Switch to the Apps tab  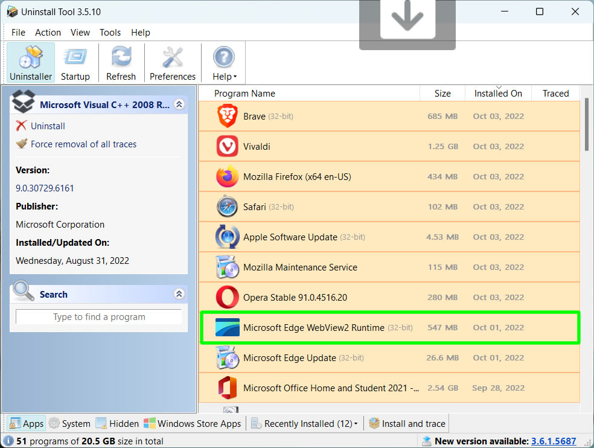point(27,423)
